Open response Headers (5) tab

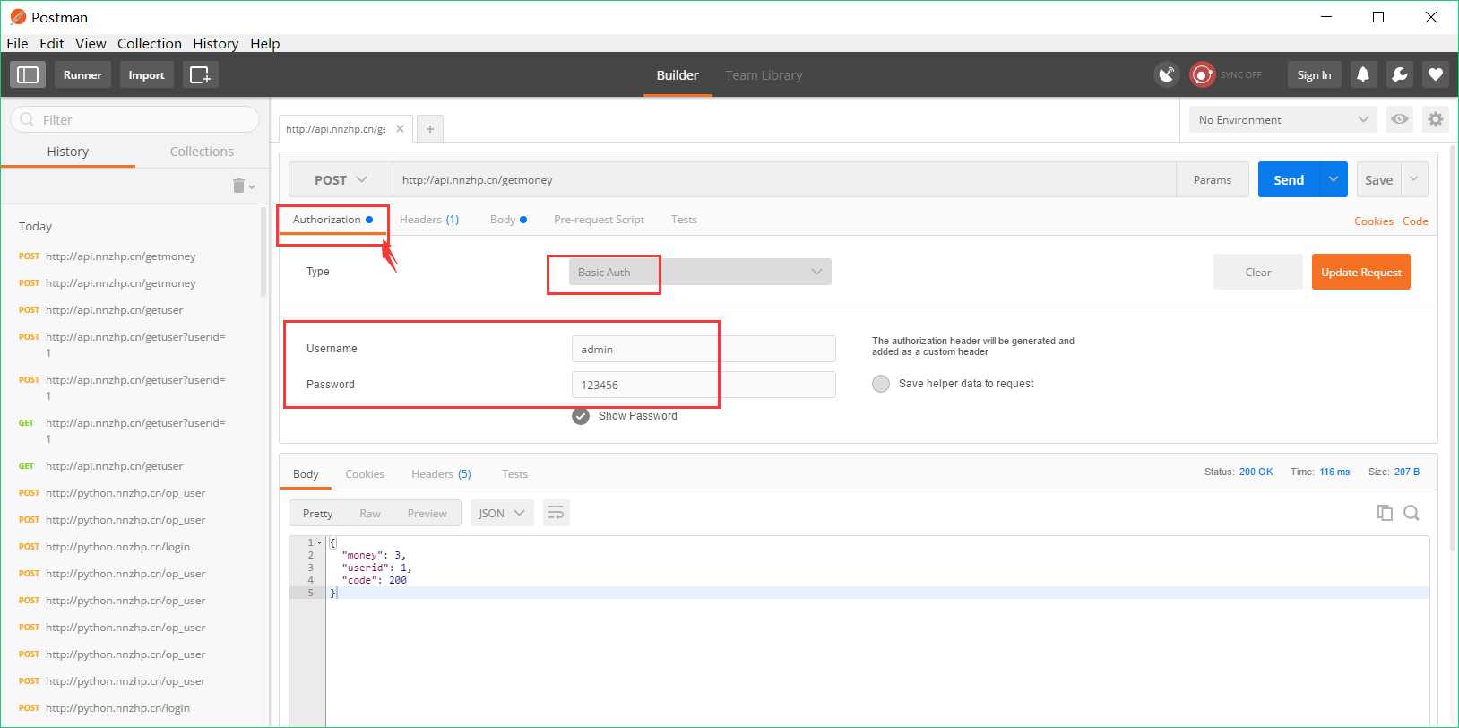tap(441, 474)
